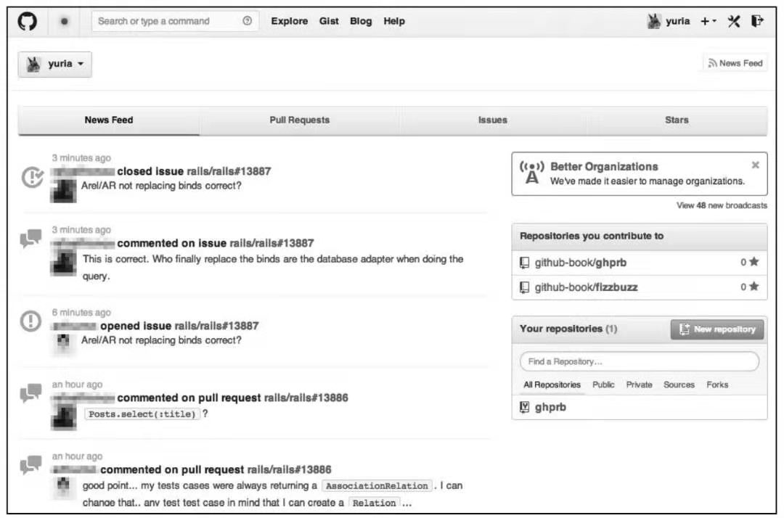
Task: Star the github-book/ghprb repository
Action: 754,262
